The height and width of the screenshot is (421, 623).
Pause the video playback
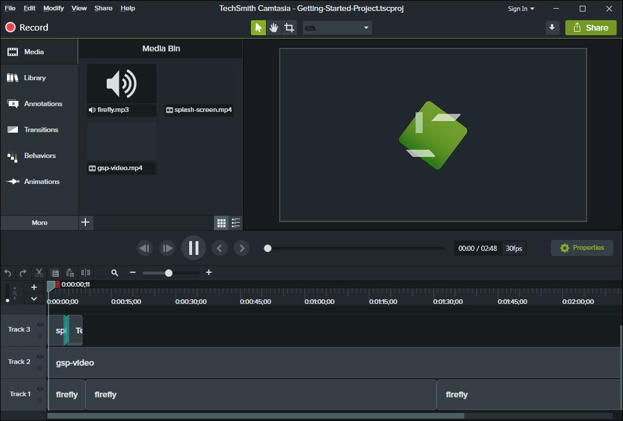pyautogui.click(x=193, y=248)
